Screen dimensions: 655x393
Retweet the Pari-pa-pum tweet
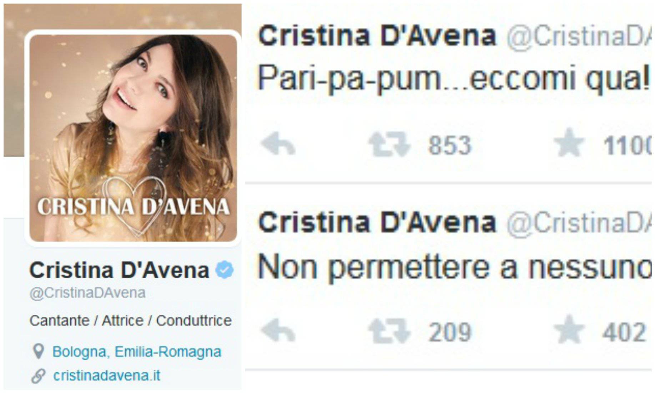pos(389,144)
